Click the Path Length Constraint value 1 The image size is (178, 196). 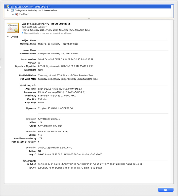click(39, 142)
